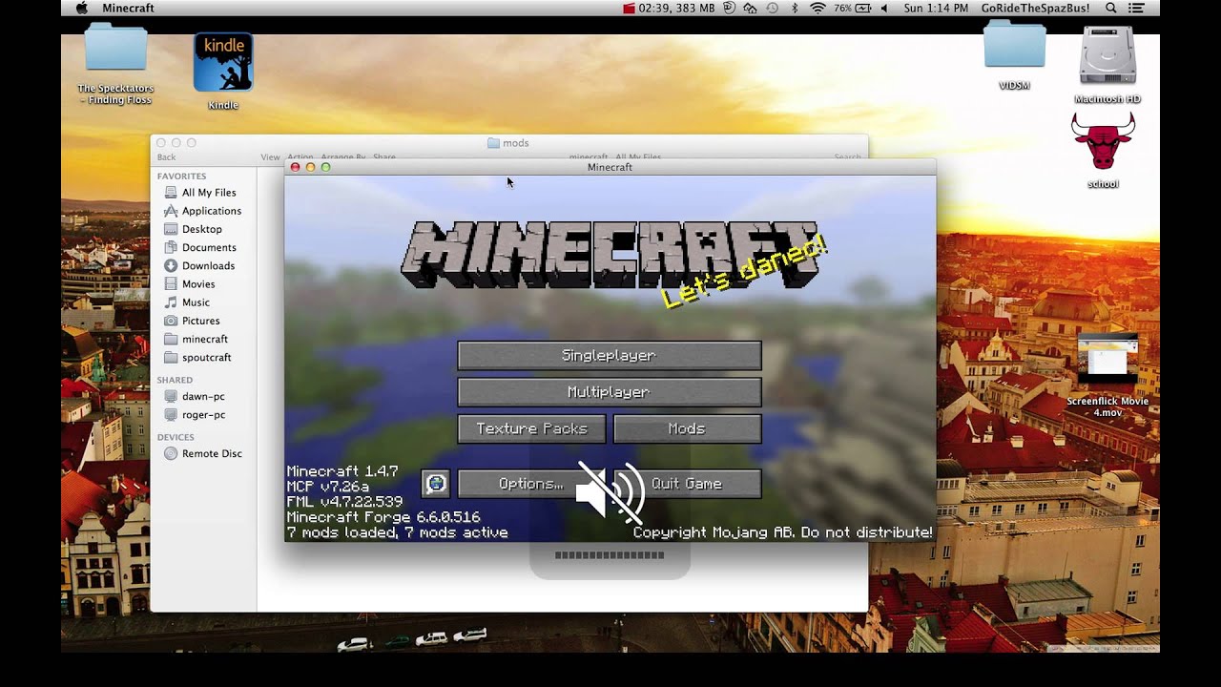Click the Bluetooth menu bar icon
Screen dimensions: 1221x687
(x=795, y=8)
